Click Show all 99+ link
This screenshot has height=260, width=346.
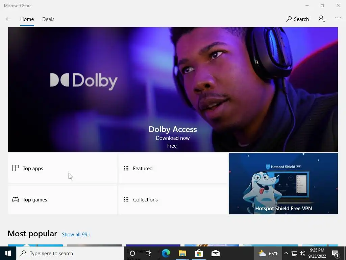point(76,235)
